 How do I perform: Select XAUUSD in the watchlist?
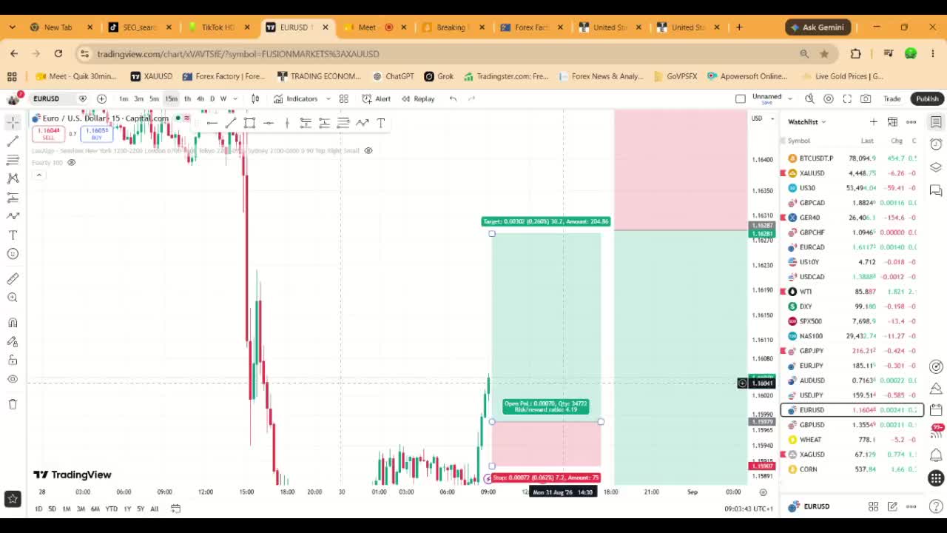(x=851, y=173)
